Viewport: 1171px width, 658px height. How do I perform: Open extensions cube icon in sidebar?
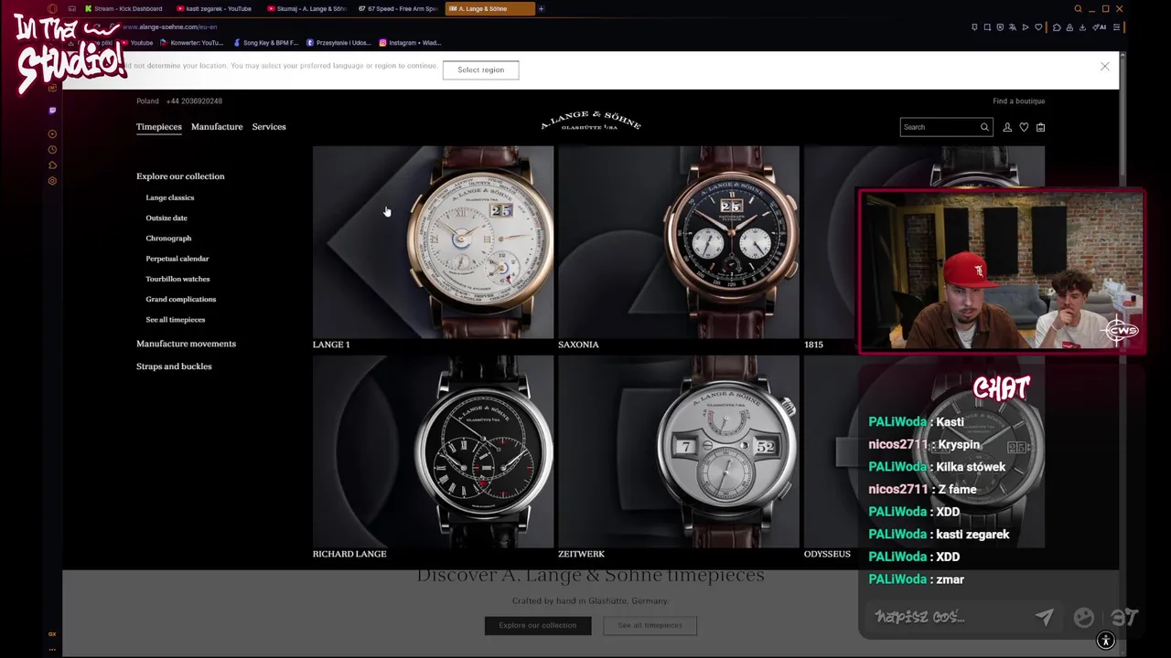coord(52,165)
